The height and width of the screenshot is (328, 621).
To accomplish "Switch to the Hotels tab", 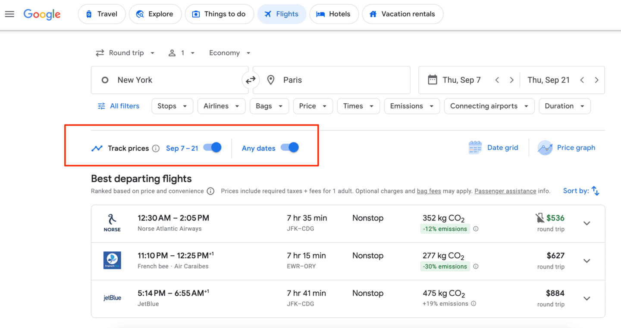I will coord(333,14).
